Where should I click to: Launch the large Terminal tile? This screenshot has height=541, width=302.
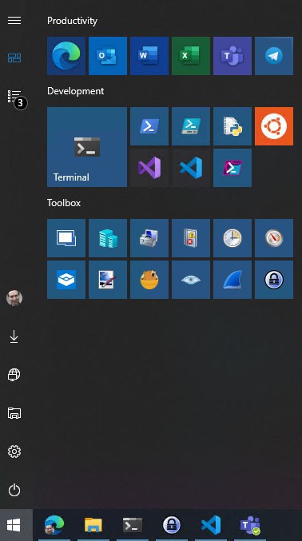coord(87,147)
